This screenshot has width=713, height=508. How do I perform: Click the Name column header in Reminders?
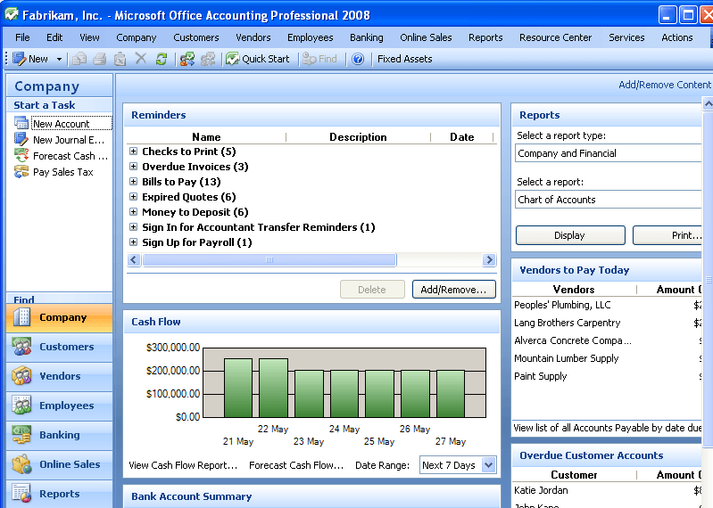point(206,137)
